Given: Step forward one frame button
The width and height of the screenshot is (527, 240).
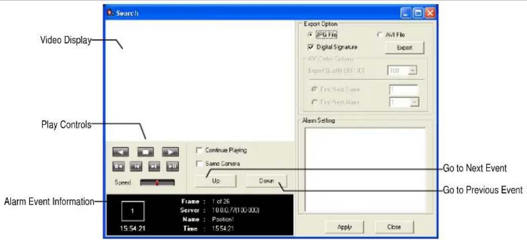Looking at the screenshot, I should tap(154, 166).
